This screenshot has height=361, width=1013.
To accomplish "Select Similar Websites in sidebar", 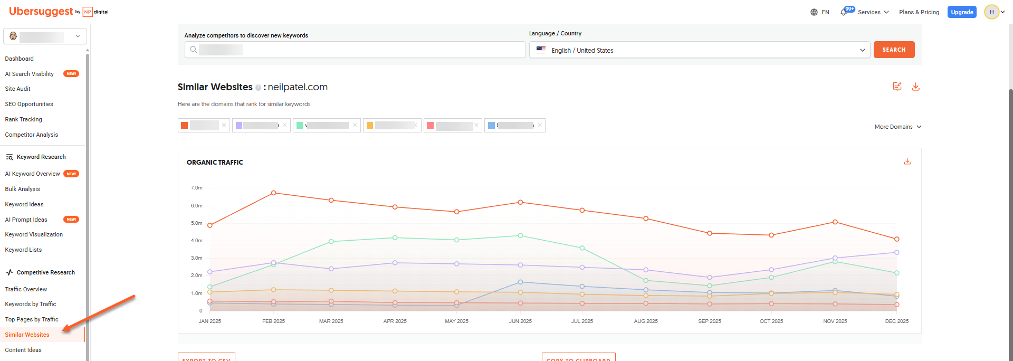I will tap(27, 335).
